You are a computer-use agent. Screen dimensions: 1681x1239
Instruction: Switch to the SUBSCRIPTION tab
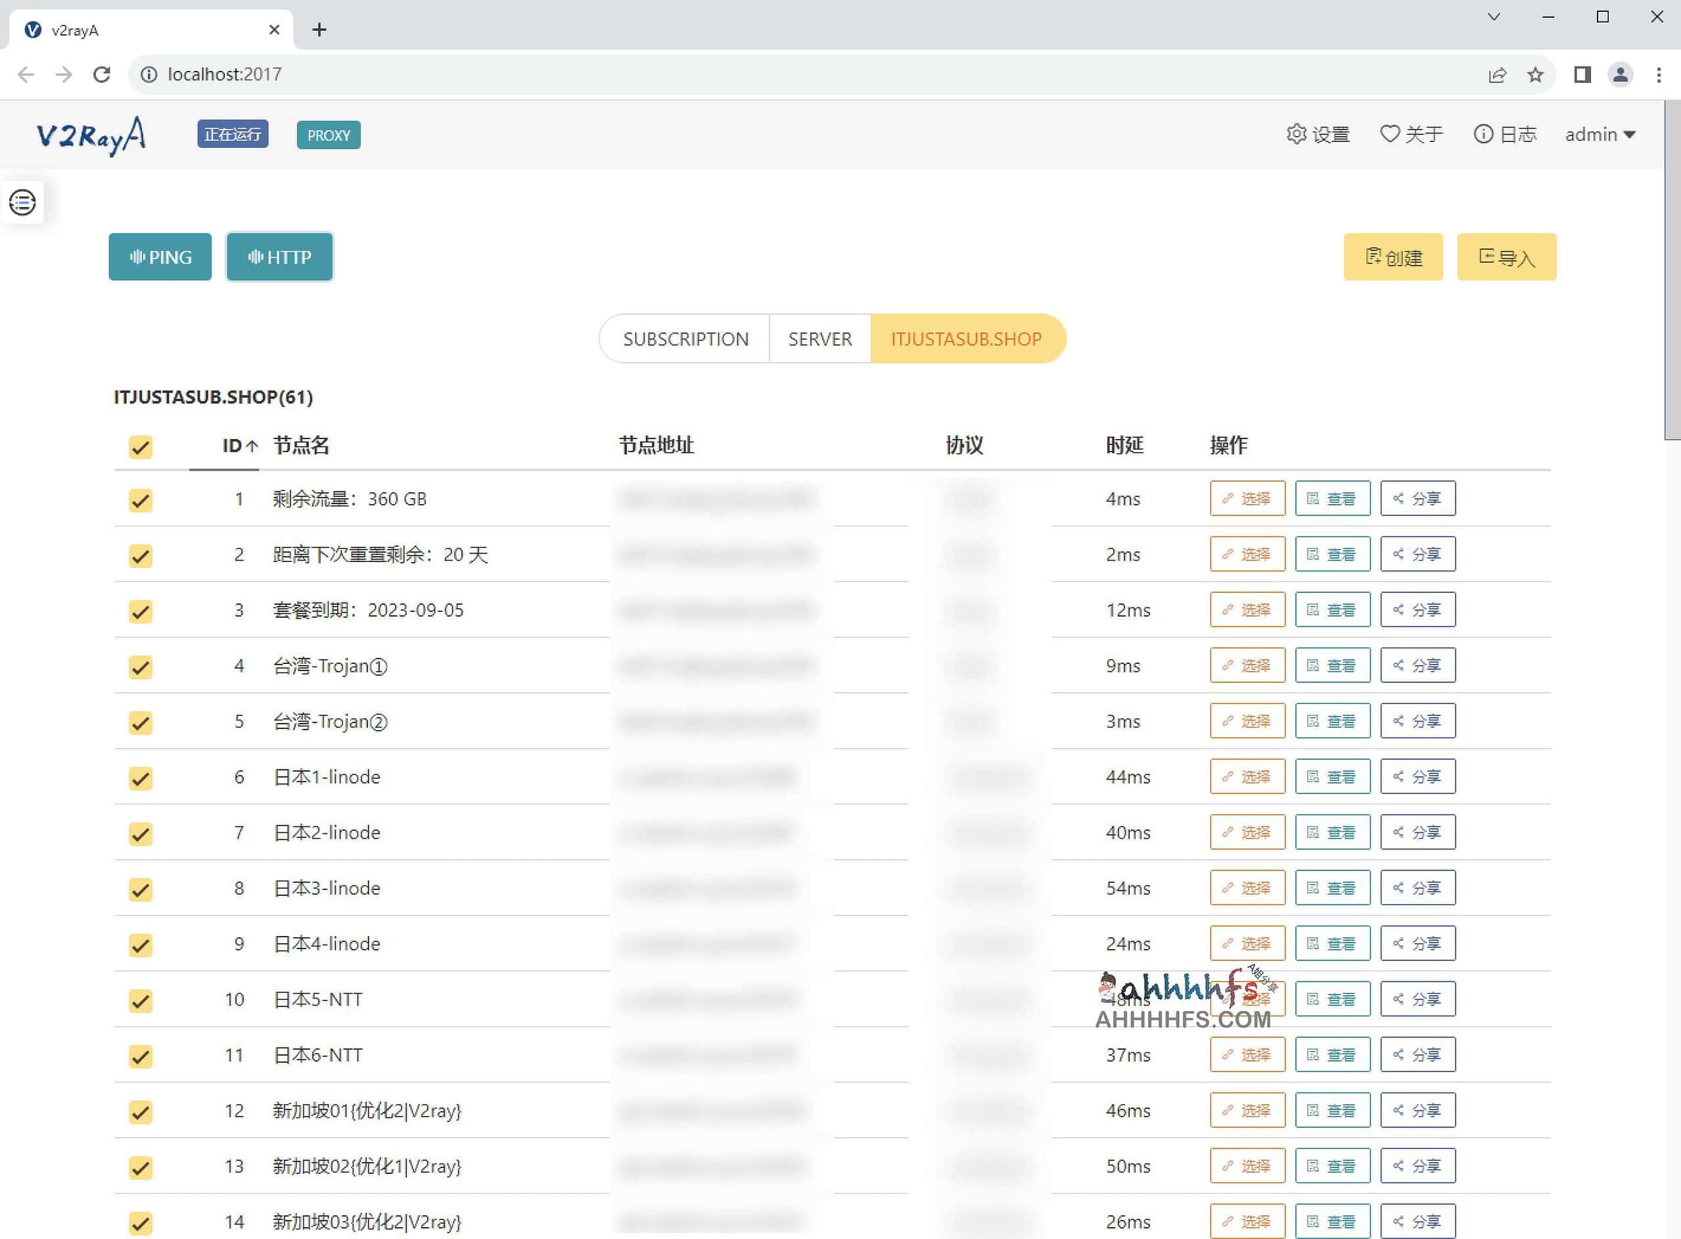685,339
